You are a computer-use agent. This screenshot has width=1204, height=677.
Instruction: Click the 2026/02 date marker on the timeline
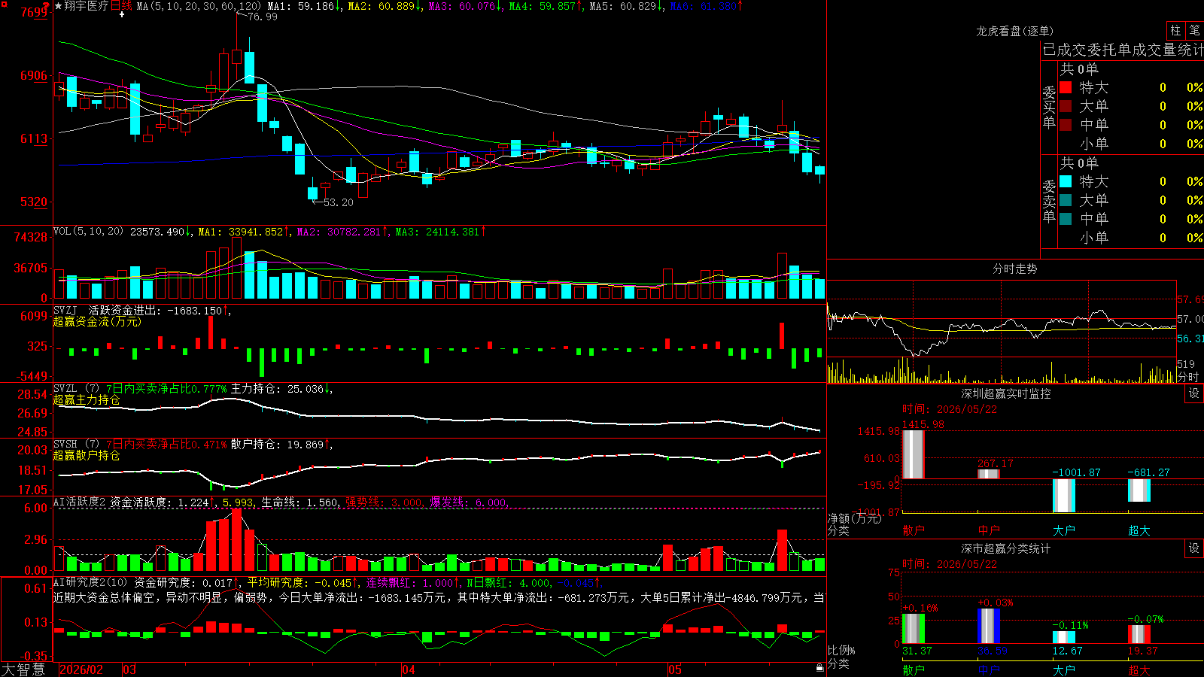[81, 669]
